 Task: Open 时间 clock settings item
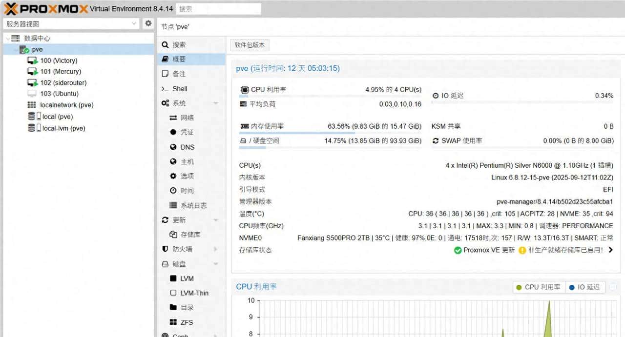pyautogui.click(x=173, y=191)
